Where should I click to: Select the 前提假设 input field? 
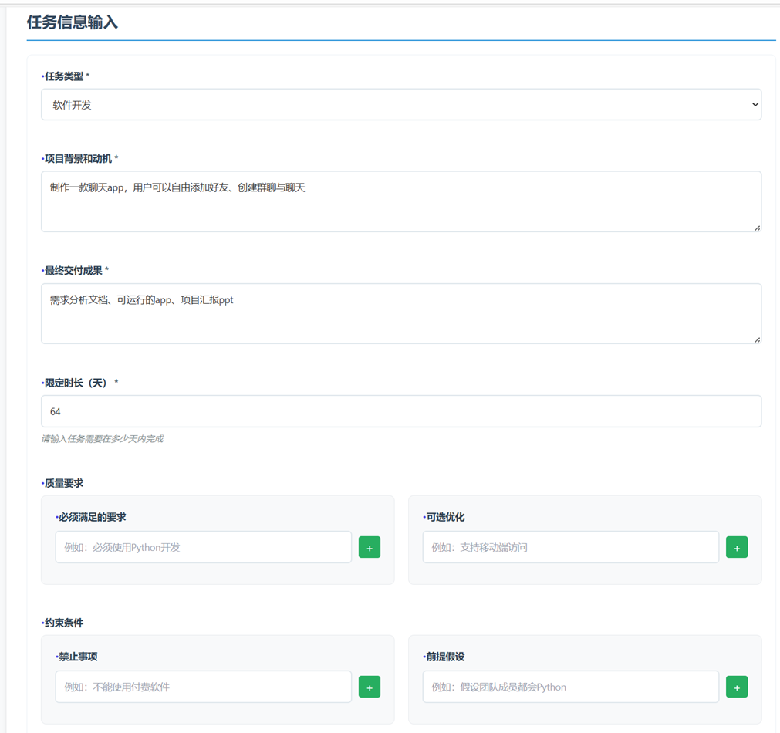pyautogui.click(x=570, y=686)
